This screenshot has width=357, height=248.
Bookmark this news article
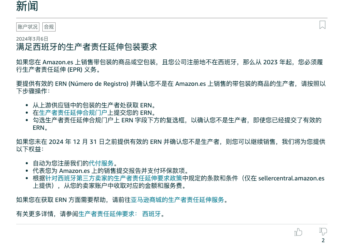pos(322,25)
